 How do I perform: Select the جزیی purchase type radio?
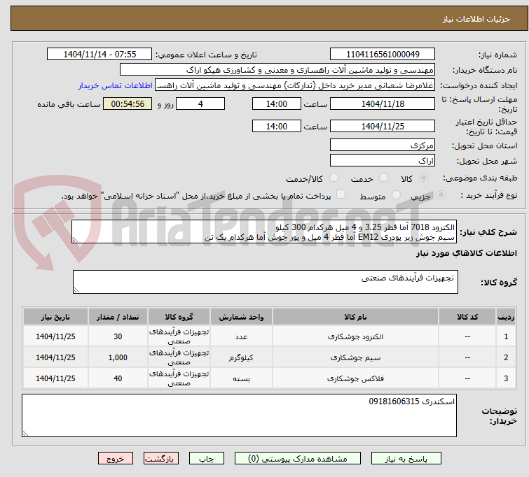click(441, 195)
